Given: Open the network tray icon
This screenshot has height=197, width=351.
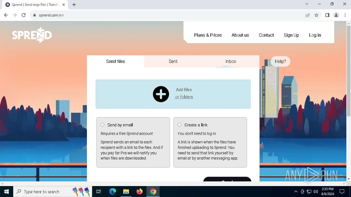Looking at the screenshot, I should (x=309, y=192).
